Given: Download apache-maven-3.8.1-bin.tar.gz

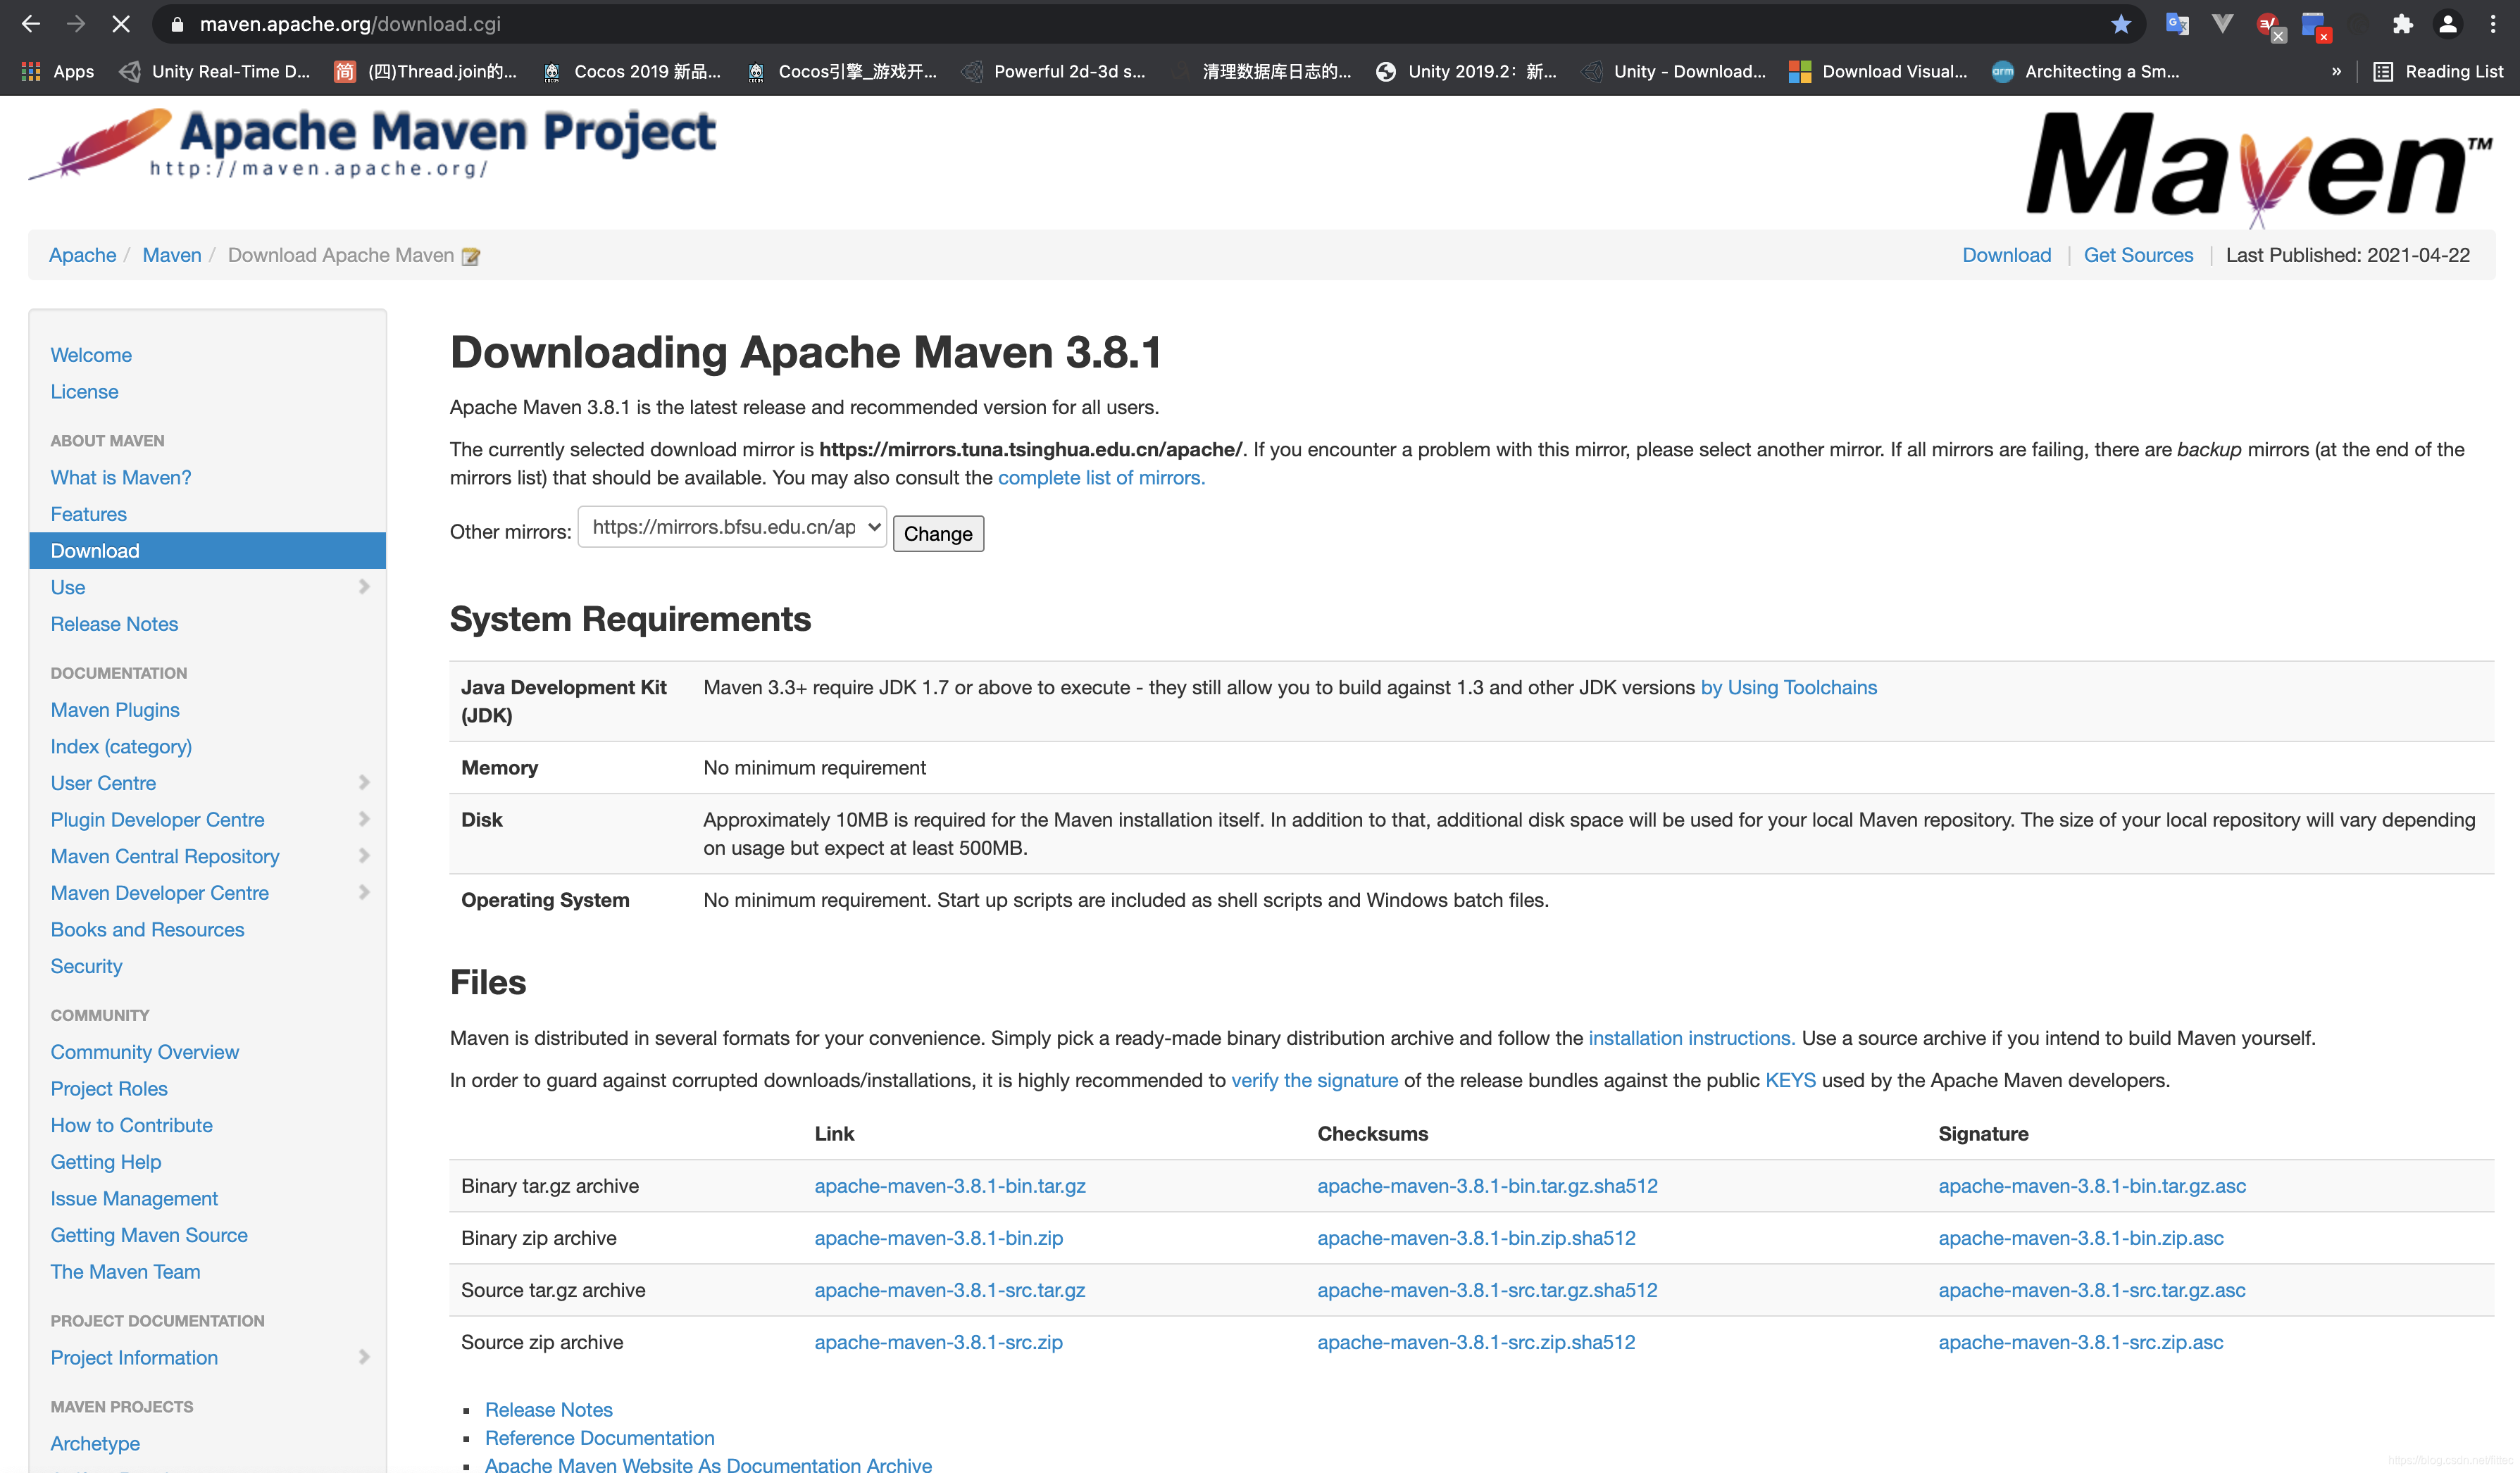Looking at the screenshot, I should pos(950,1186).
